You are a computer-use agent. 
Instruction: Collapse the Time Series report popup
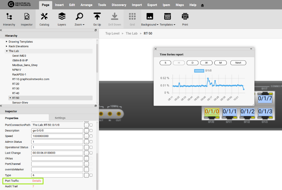[x=251, y=49]
